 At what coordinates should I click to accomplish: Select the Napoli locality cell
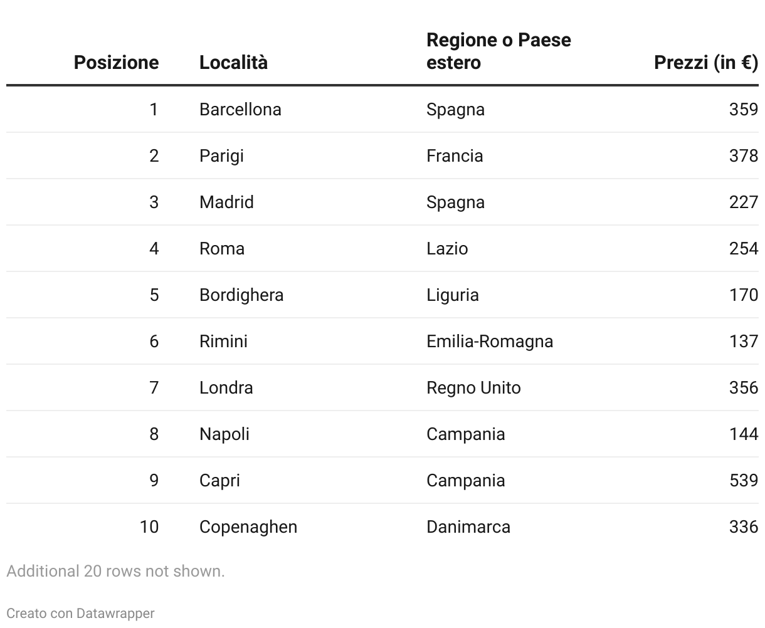224,434
